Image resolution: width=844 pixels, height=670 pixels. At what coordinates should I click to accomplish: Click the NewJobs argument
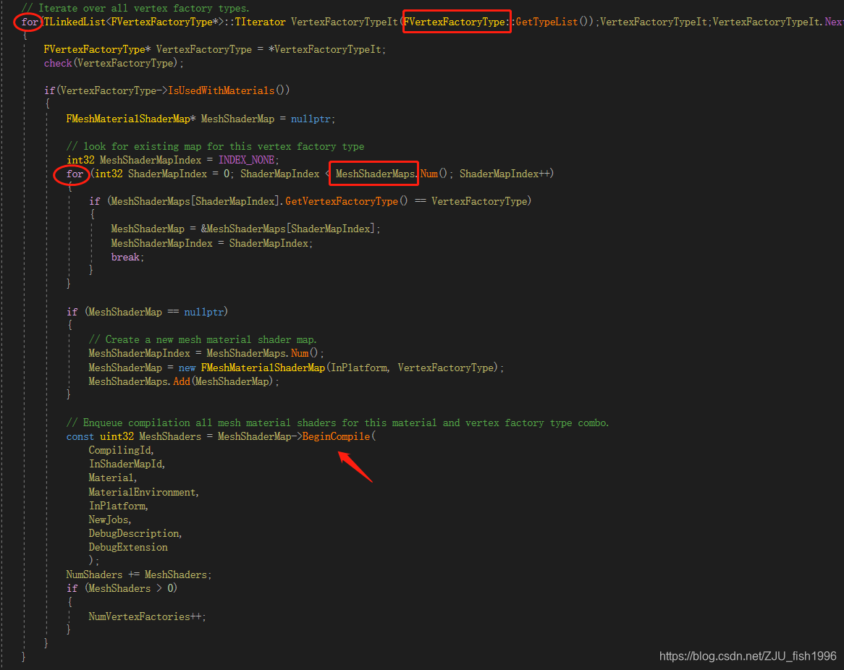(110, 520)
